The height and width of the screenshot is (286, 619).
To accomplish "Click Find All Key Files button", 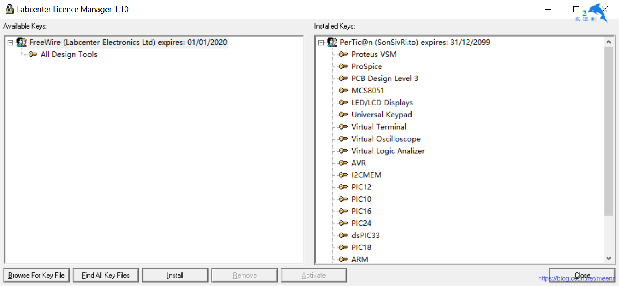I will [x=106, y=276].
